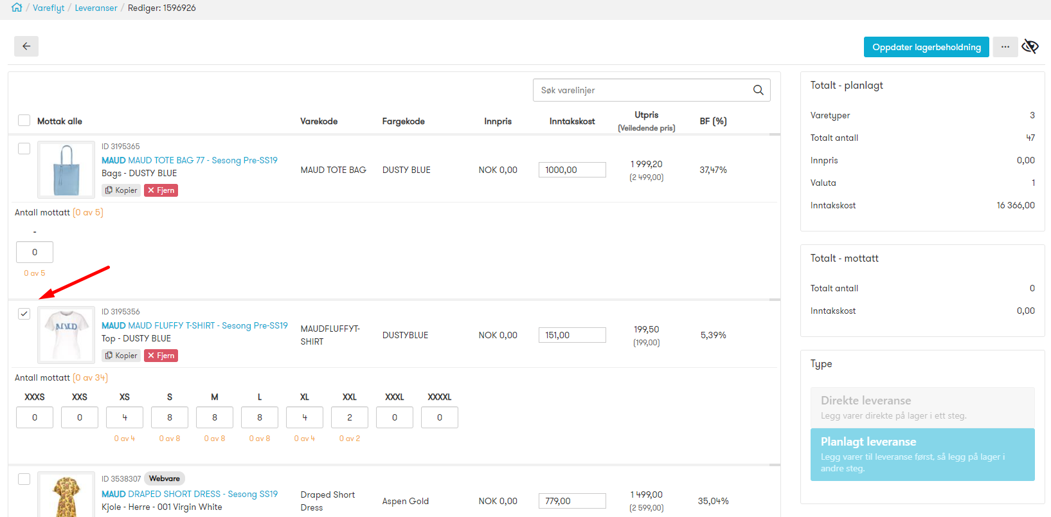
Task: Open MAUD FLUFFY T-SHIRT product link
Action: point(195,325)
